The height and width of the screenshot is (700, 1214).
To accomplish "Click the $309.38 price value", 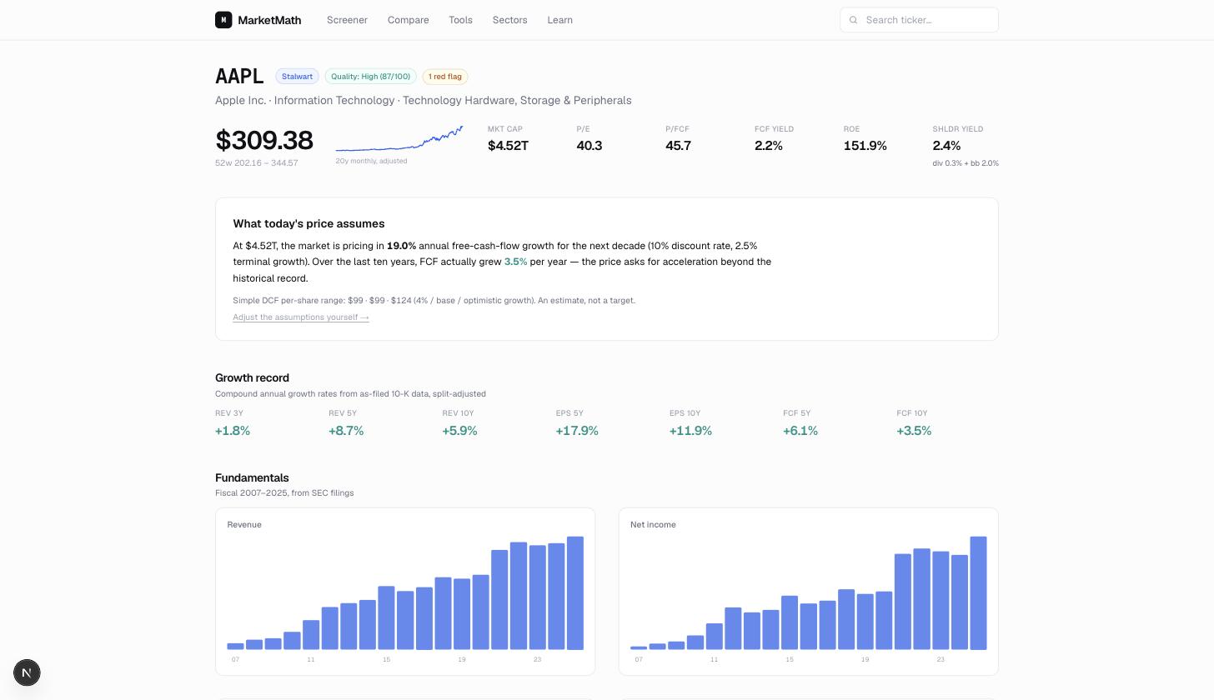I will (264, 140).
